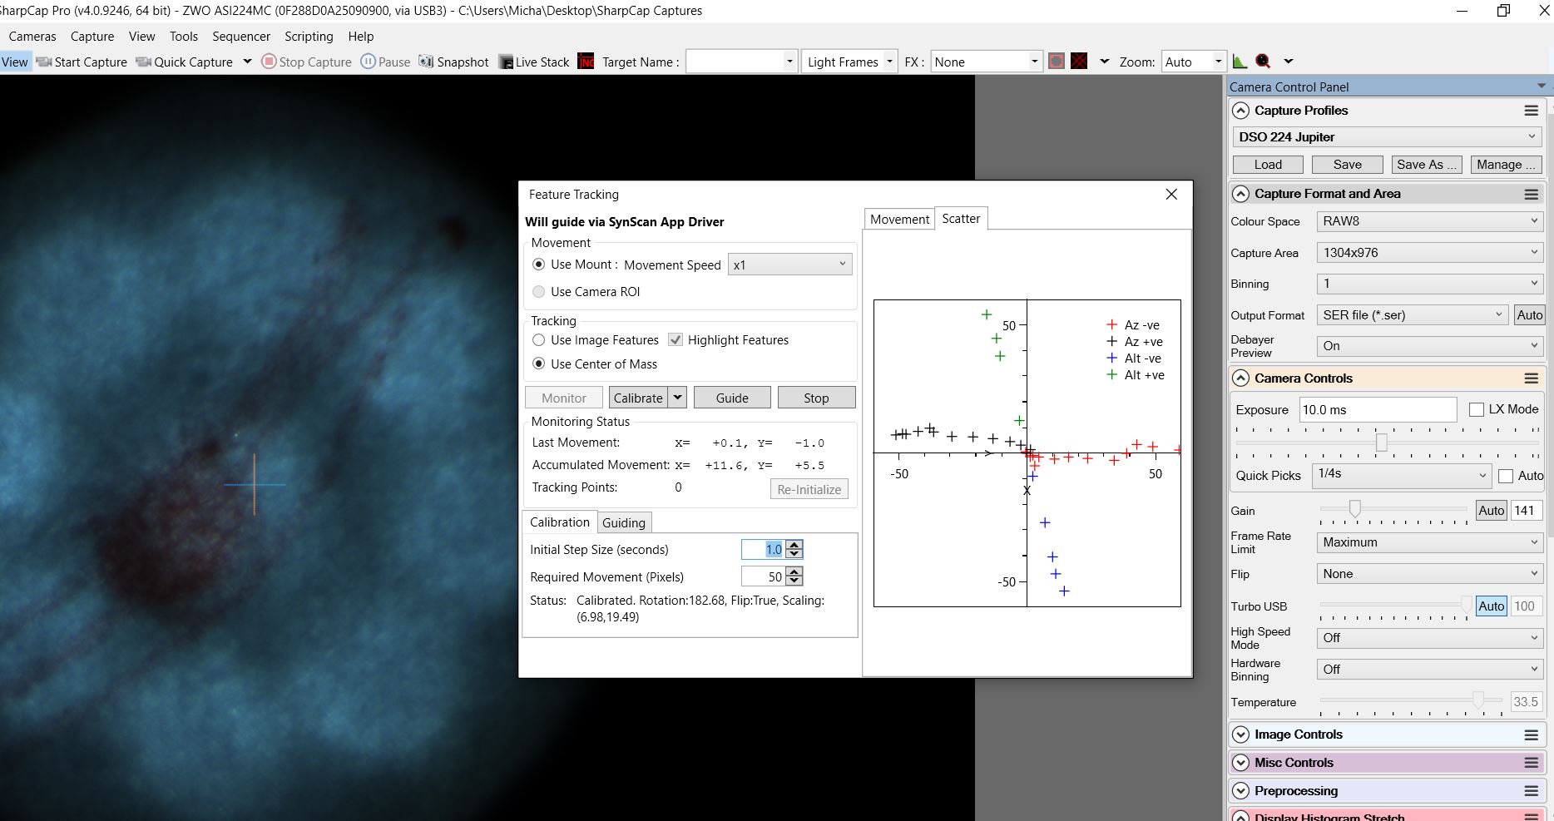Viewport: 1554px width, 821px height.
Task: Expand the Image Controls section
Action: (x=1240, y=734)
